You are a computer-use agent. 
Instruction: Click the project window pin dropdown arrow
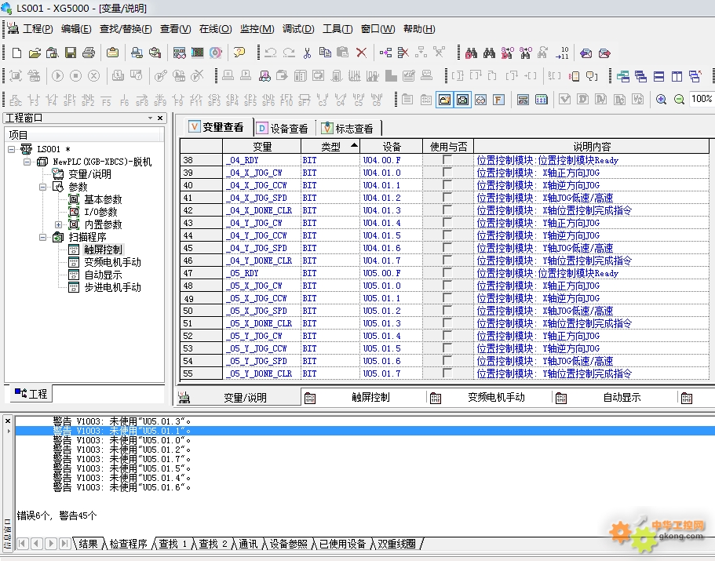(x=150, y=118)
